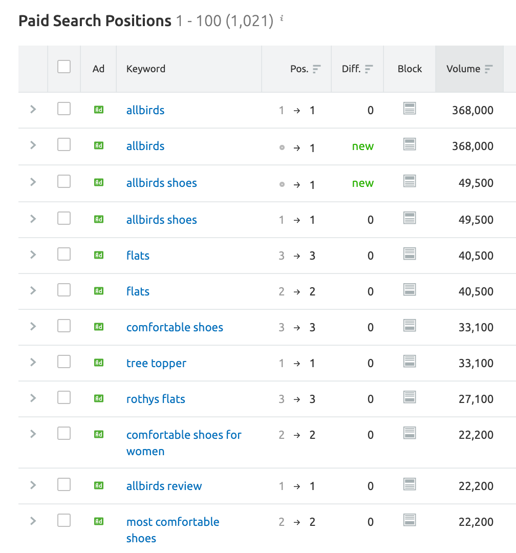
Task: Click the info icon beside Paid Search Positions
Action: point(282,18)
